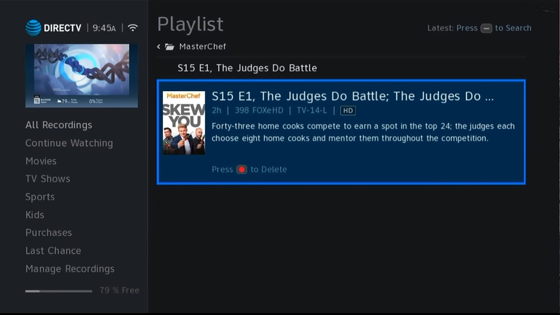Click the dash button icon for Search

(x=486, y=28)
